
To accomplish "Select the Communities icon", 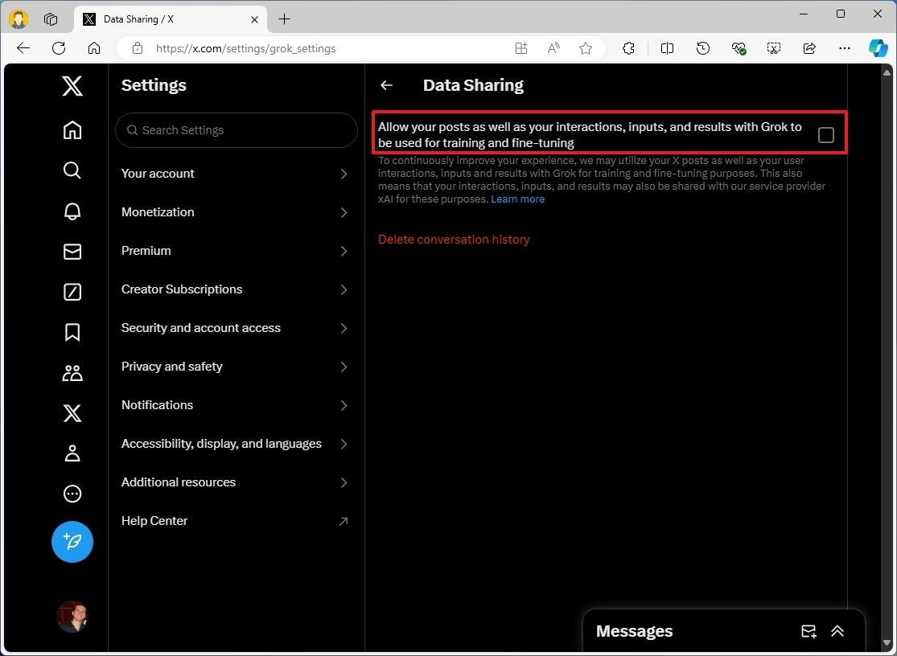I will click(x=72, y=372).
